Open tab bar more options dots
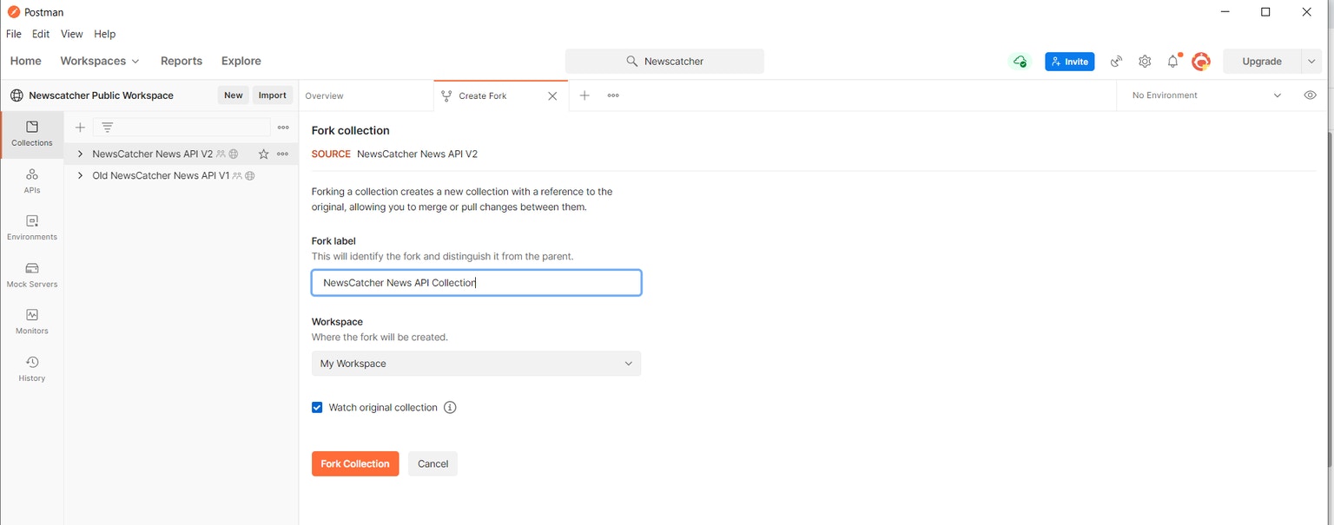 613,95
